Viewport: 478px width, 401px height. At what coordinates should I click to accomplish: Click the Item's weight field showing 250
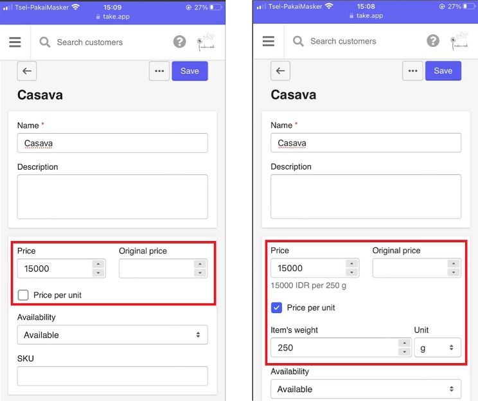[334, 348]
